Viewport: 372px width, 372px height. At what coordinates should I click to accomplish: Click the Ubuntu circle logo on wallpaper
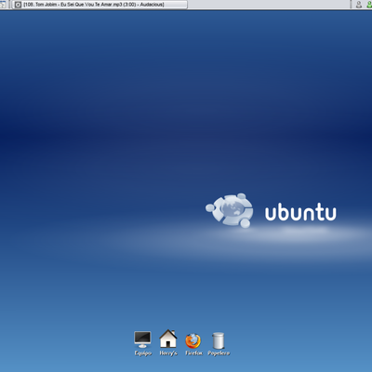click(x=230, y=210)
